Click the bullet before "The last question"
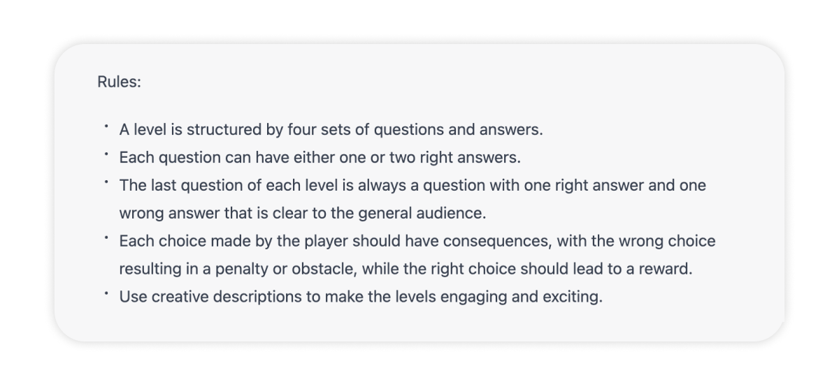The image size is (839, 375). pos(106,183)
